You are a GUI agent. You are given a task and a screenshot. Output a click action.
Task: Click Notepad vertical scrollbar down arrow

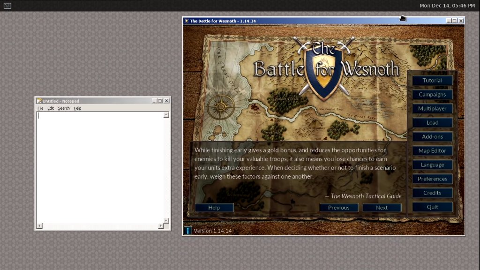[x=166, y=220]
